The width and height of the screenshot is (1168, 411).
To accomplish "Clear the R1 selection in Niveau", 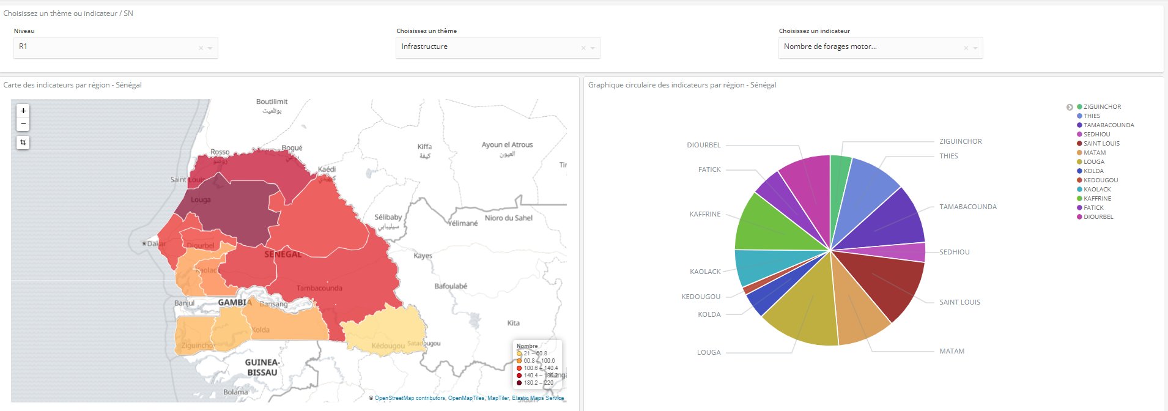I will coord(201,48).
